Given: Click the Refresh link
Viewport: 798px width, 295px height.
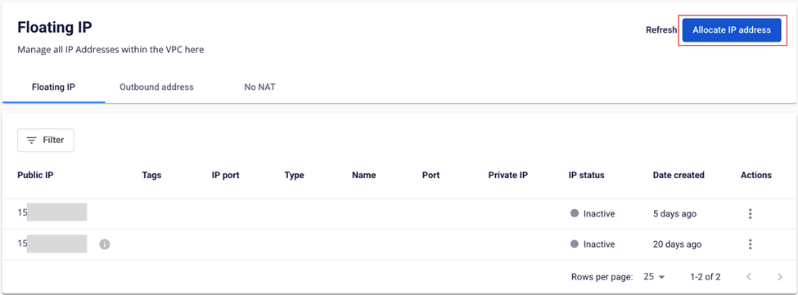Looking at the screenshot, I should [x=661, y=30].
